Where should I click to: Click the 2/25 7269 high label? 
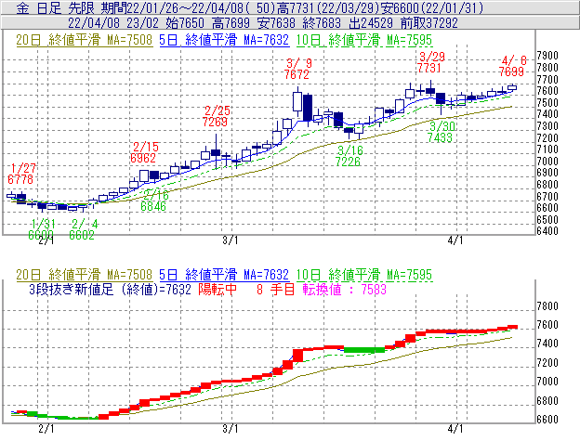[x=216, y=116]
